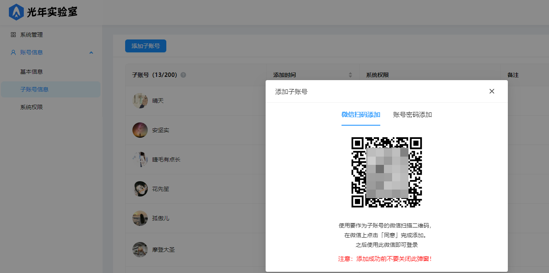This screenshot has width=549, height=273.
Task: Click the 系统管理 grid icon
Action: click(13, 35)
